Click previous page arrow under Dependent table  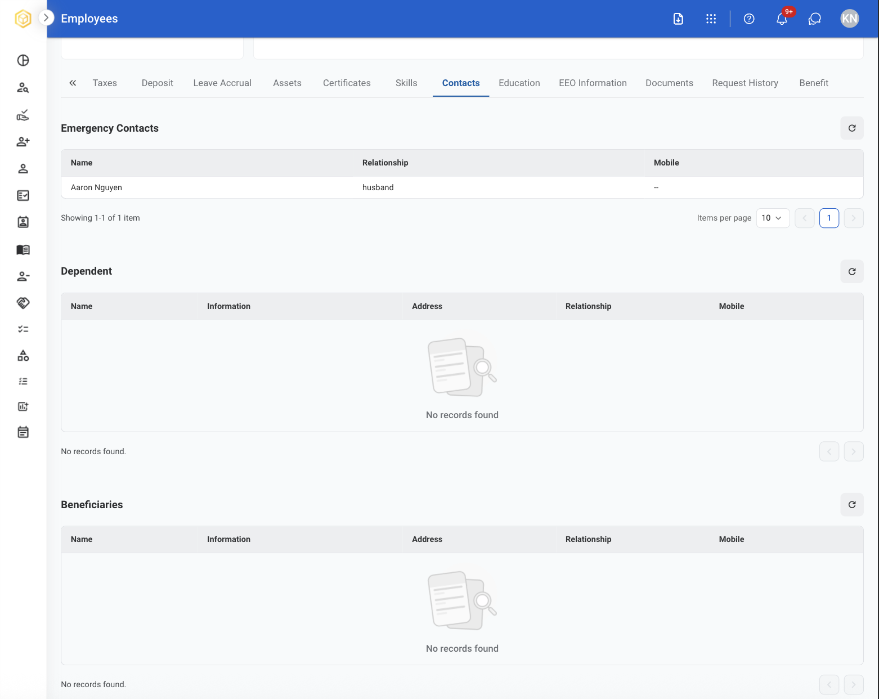tap(829, 451)
